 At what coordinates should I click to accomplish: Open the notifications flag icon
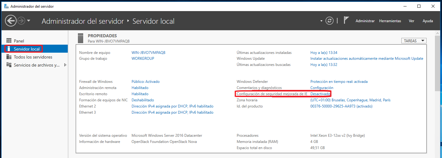click(x=346, y=21)
